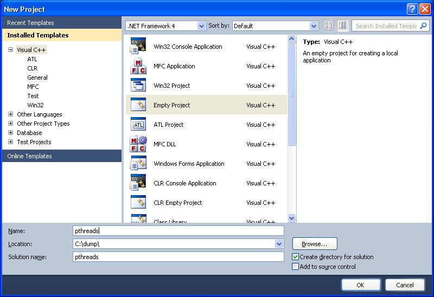Viewport: 434px width, 297px height.
Task: Click the scroll up arrow of template list
Action: (x=291, y=39)
